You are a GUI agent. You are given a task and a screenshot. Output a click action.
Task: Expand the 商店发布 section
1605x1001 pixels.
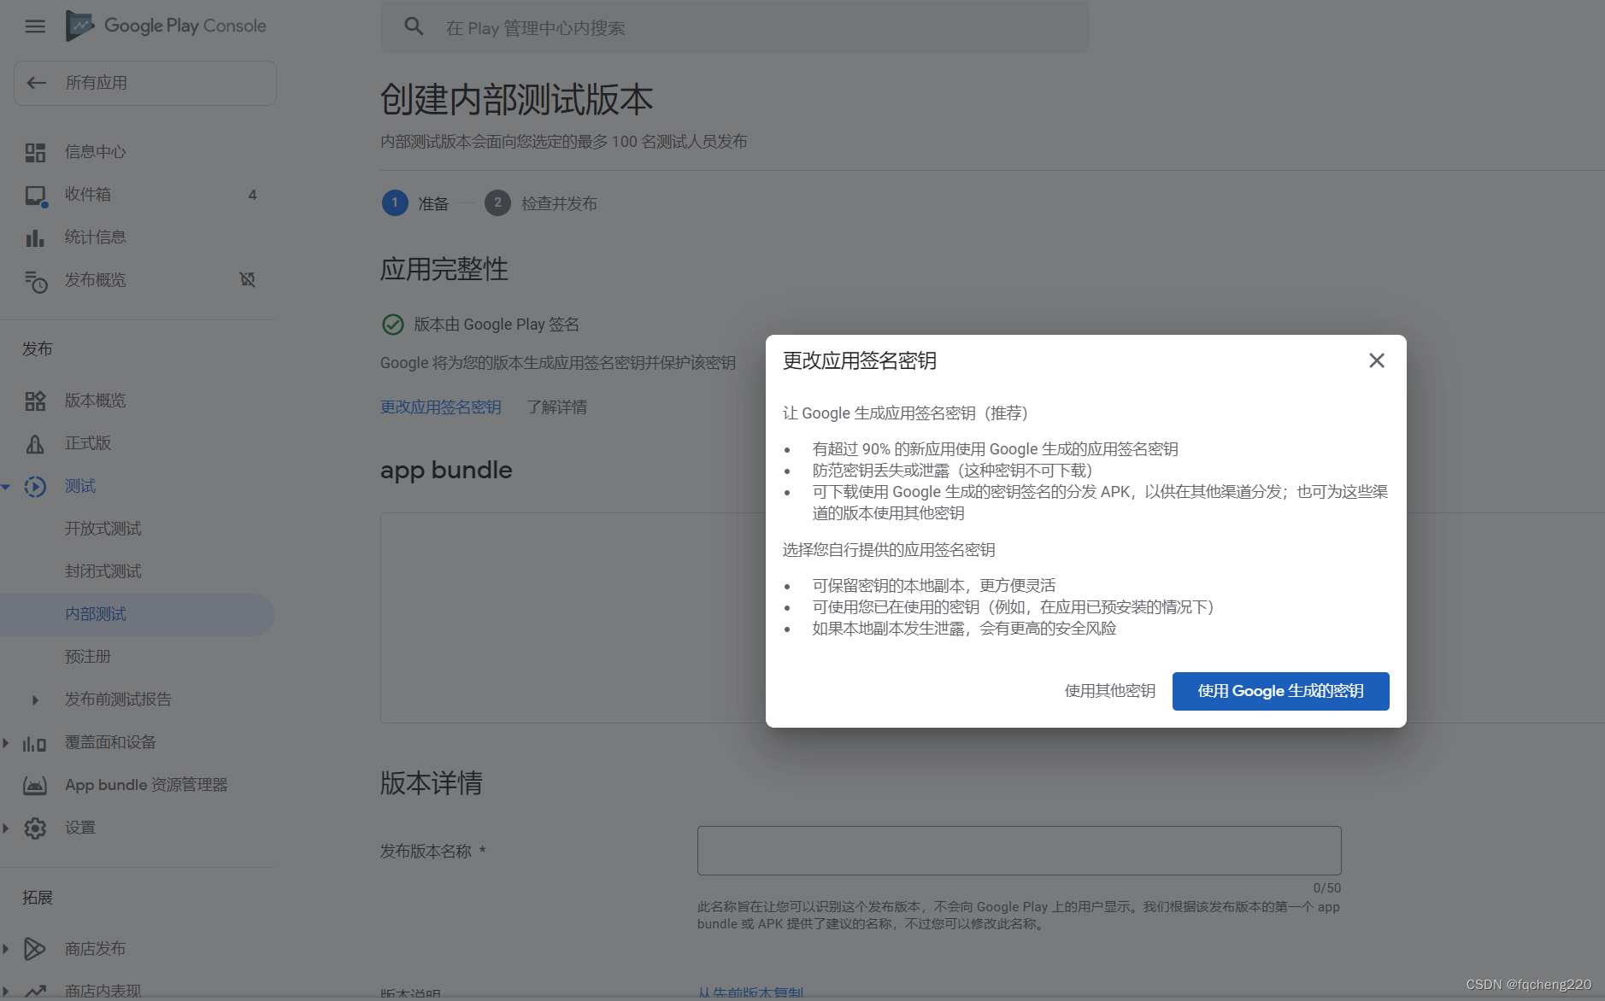(7, 948)
